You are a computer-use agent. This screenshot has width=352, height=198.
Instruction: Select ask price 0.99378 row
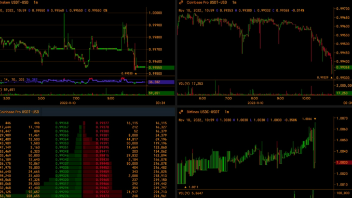(x=102, y=127)
